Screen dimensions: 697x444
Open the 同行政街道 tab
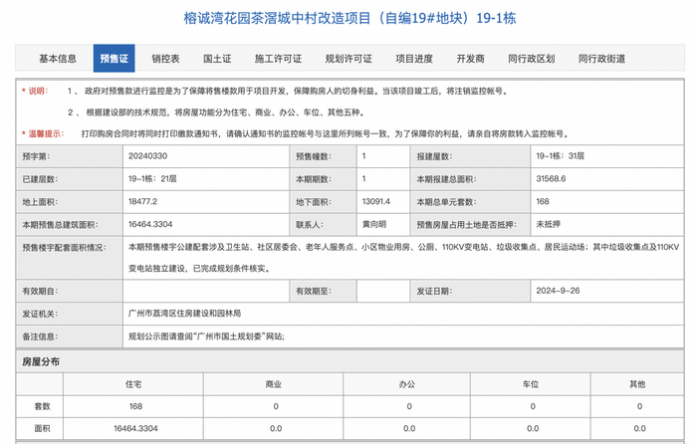click(601, 58)
